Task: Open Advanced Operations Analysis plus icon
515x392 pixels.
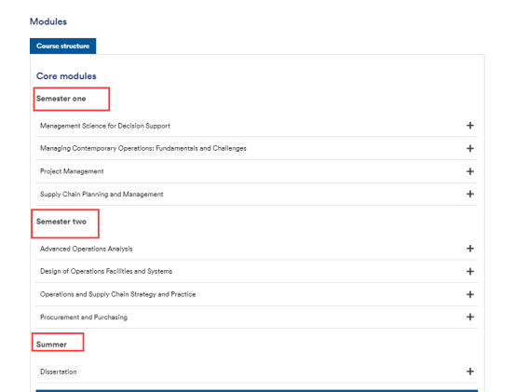Action: coord(470,249)
